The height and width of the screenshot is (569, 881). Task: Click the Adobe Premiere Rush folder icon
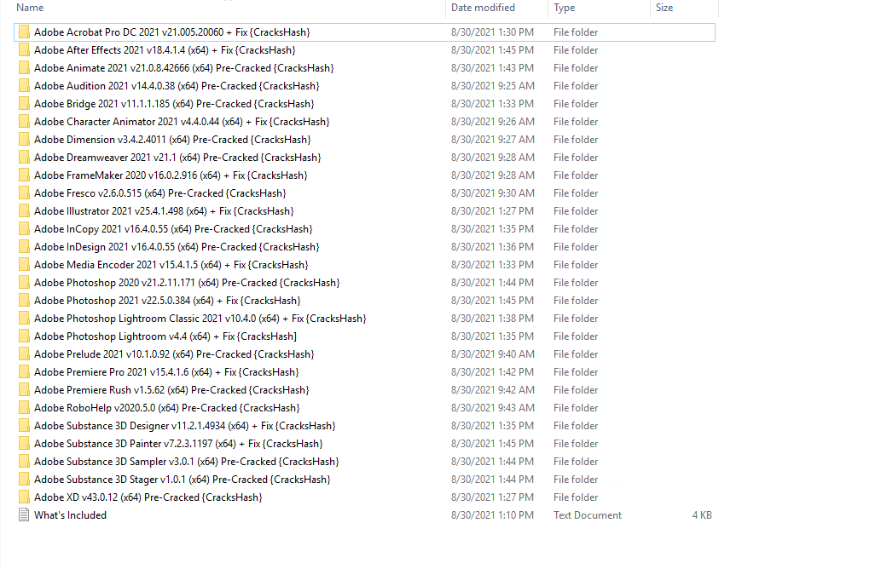[24, 390]
